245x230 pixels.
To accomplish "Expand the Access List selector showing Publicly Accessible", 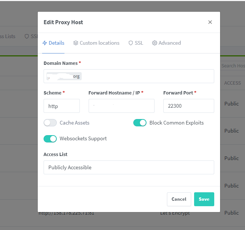I will click(129, 167).
